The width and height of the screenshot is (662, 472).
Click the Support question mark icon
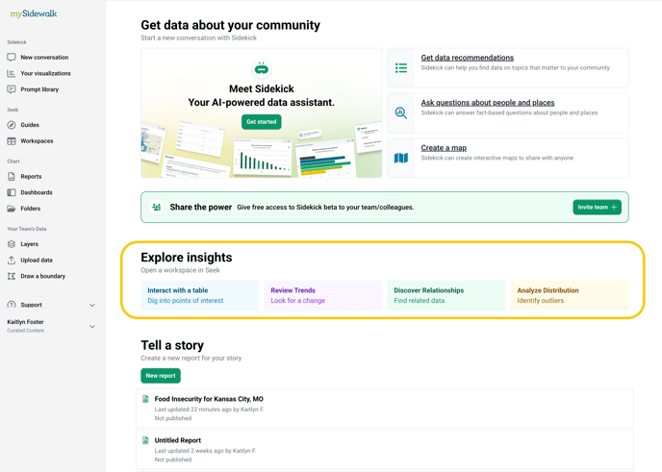(12, 305)
